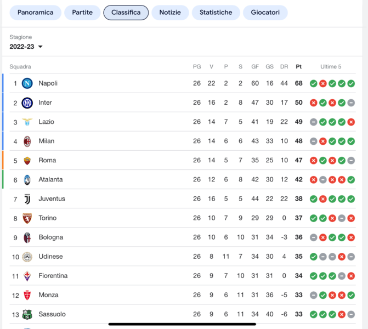Click the Napoli club crest icon
The width and height of the screenshot is (368, 329).
27,83
